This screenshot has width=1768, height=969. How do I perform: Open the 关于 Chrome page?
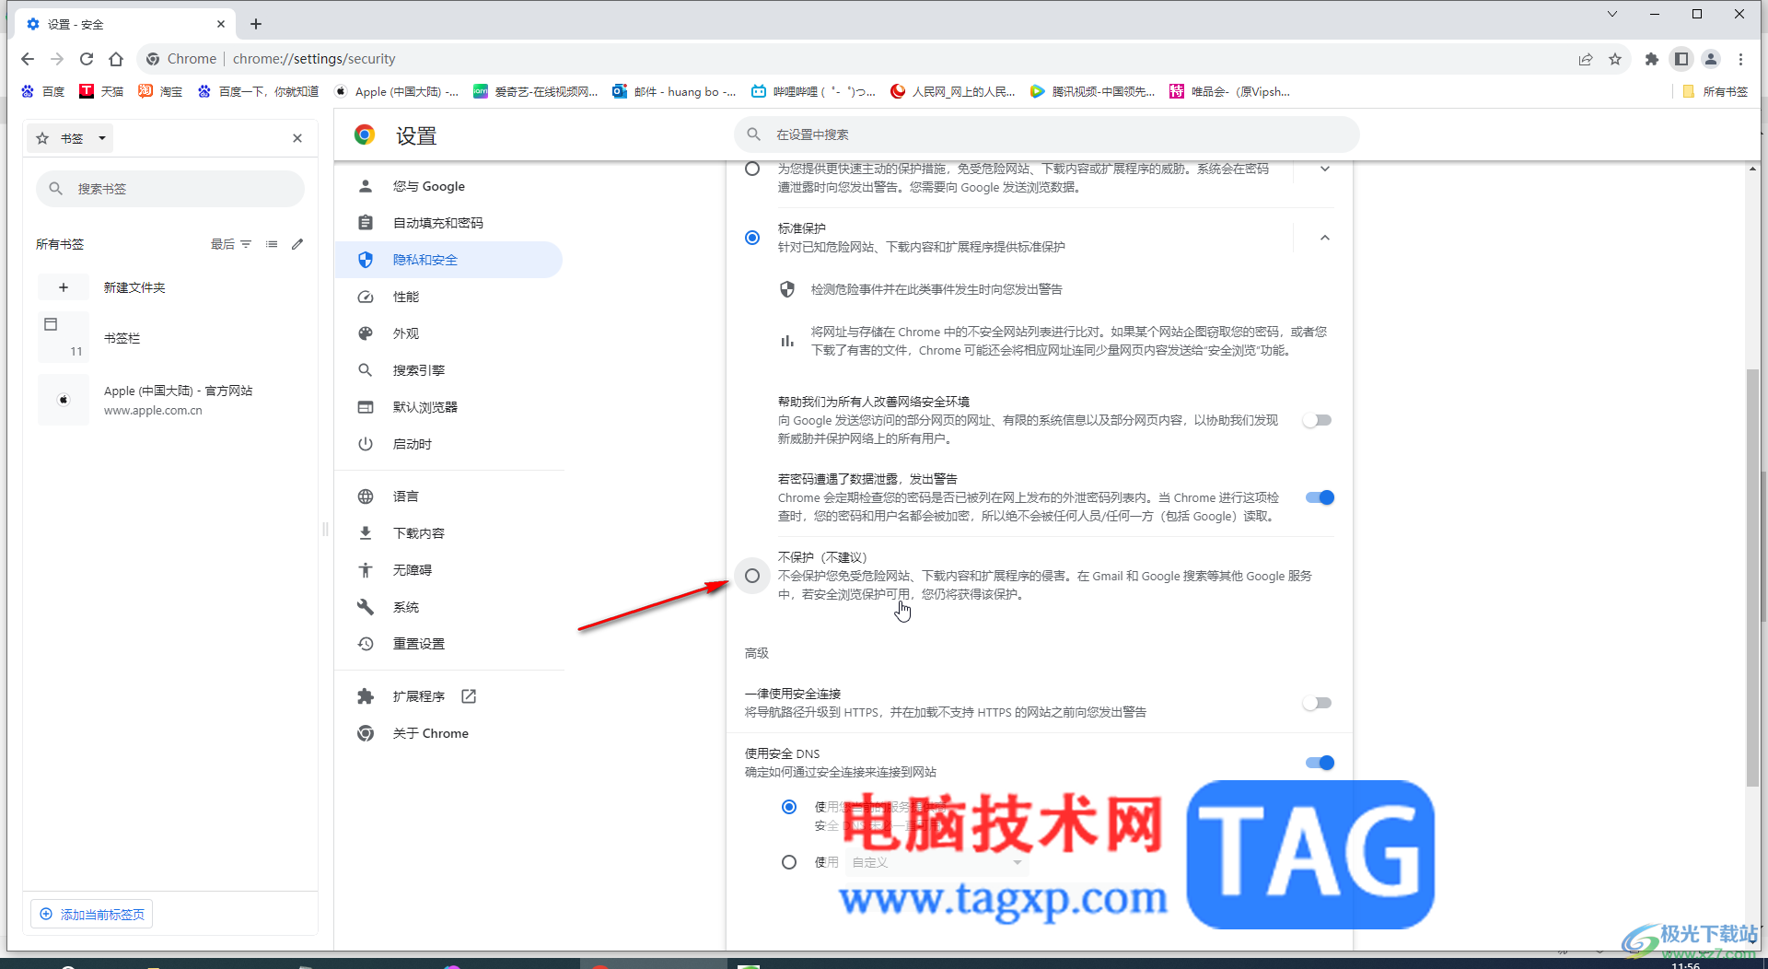point(449,733)
